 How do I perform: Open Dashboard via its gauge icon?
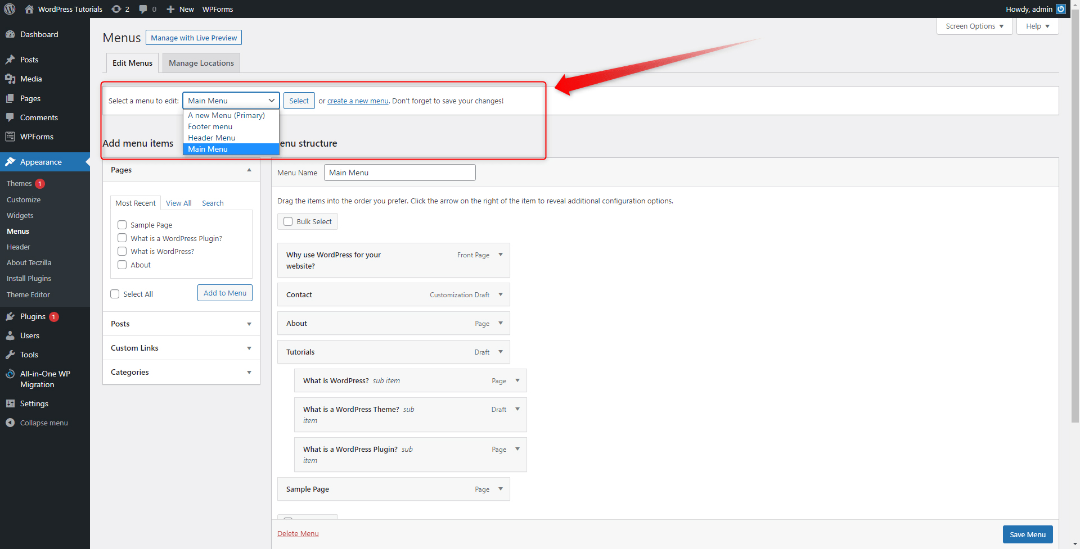pyautogui.click(x=10, y=34)
